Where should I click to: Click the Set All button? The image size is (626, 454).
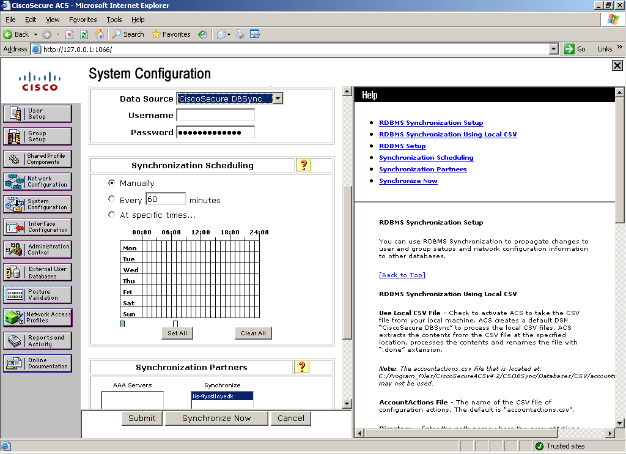[x=177, y=333]
